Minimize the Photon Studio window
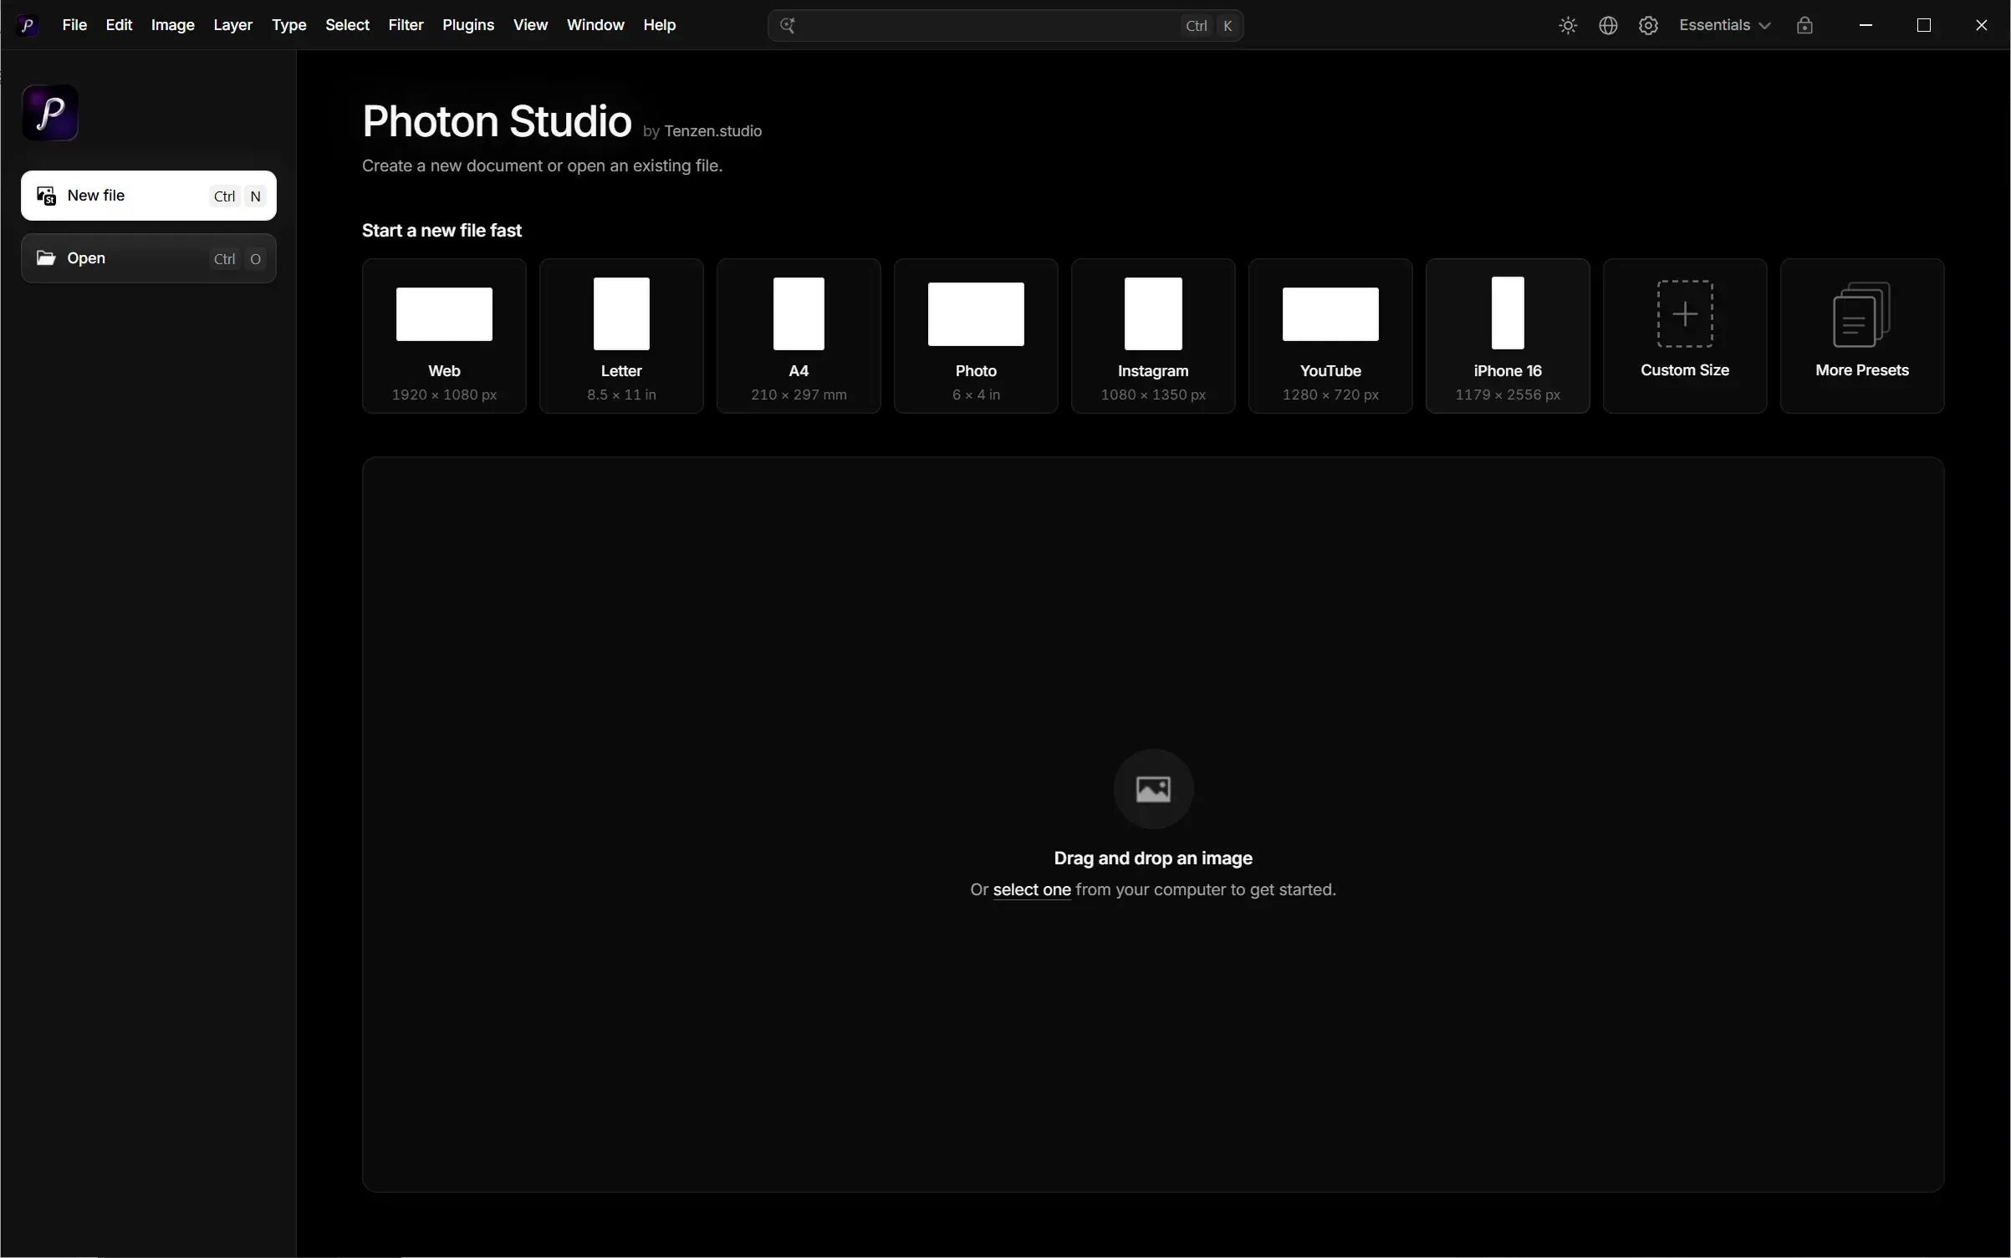The height and width of the screenshot is (1258, 2011). point(1866,25)
